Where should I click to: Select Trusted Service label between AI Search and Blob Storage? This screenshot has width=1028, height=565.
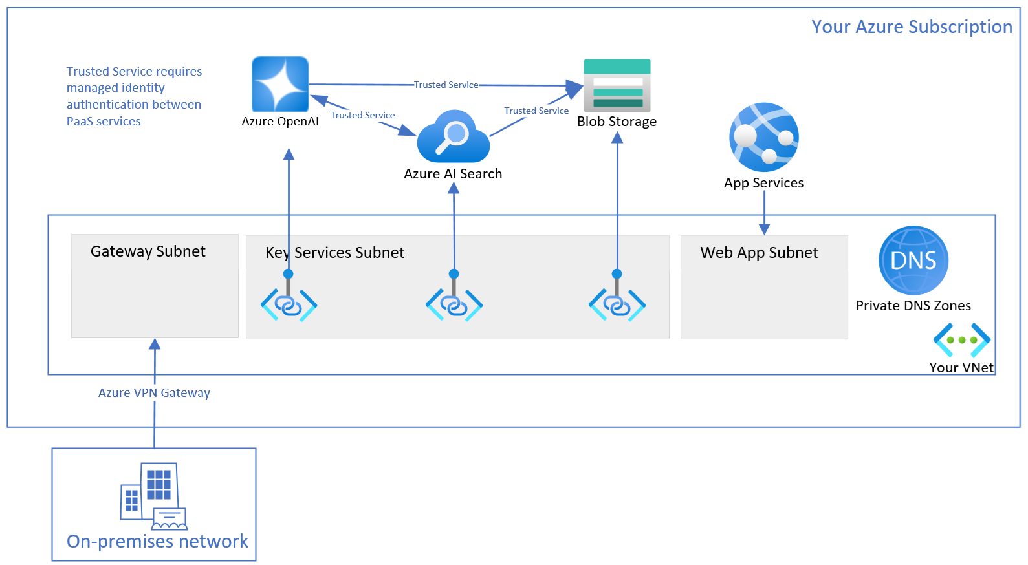pos(536,111)
